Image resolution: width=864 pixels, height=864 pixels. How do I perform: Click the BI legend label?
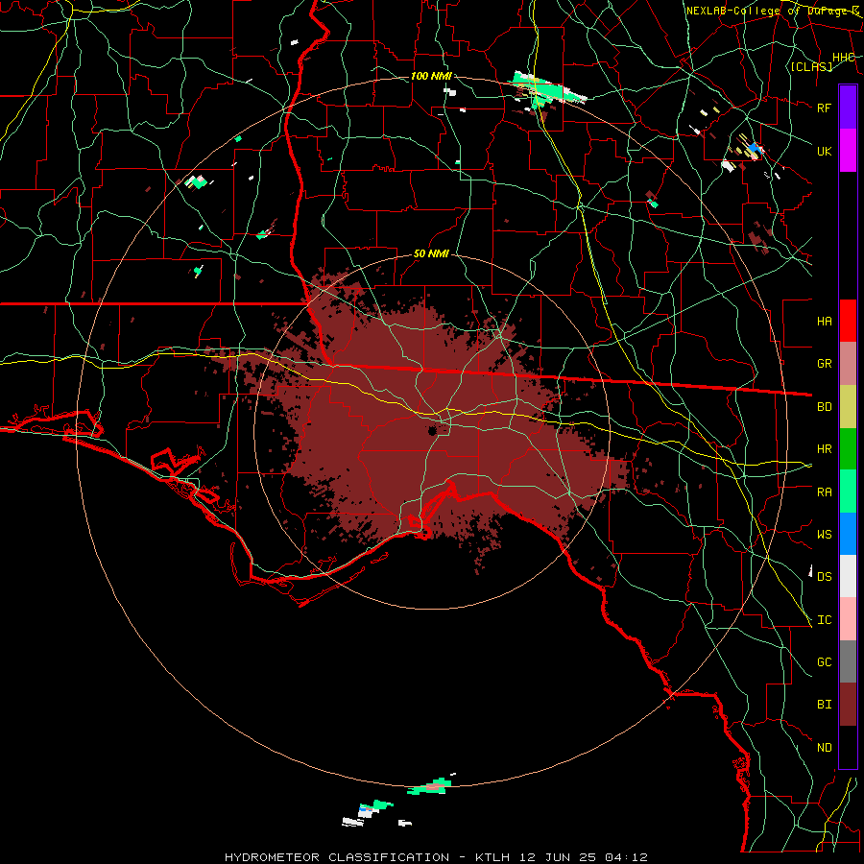[x=824, y=705]
